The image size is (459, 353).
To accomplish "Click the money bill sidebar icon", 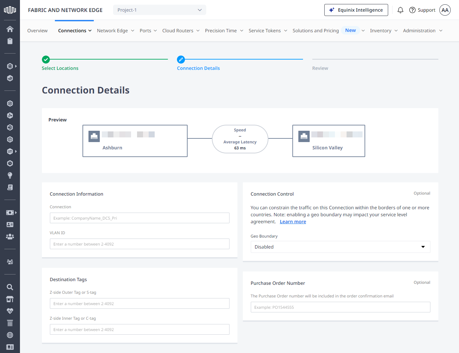I will coord(10,213).
